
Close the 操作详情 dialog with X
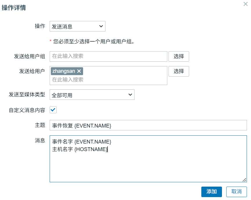(x=245, y=4)
